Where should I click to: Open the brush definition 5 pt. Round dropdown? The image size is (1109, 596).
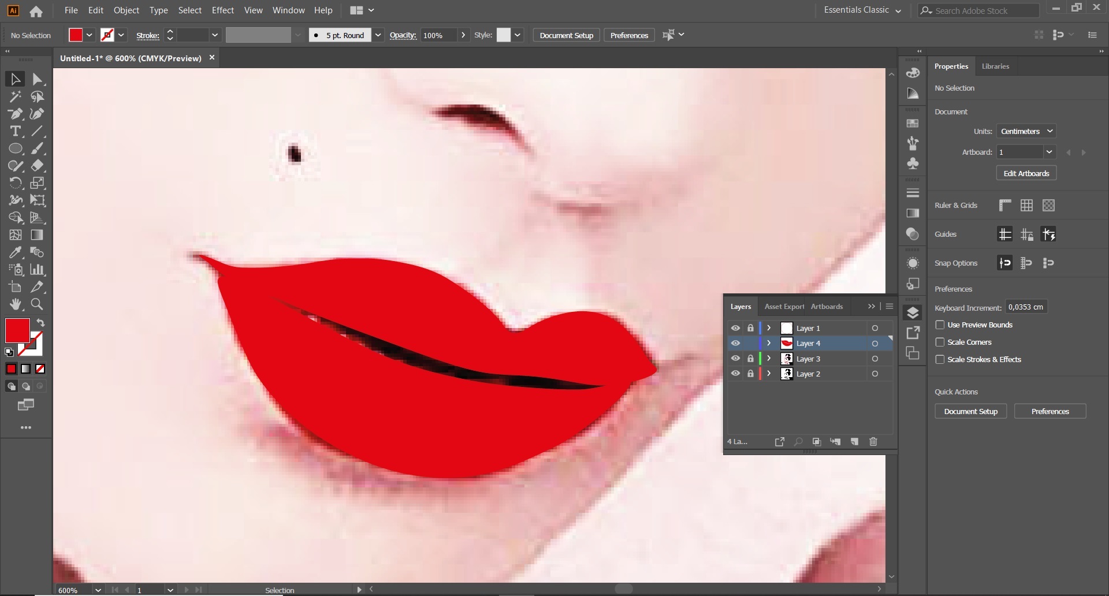pyautogui.click(x=378, y=35)
